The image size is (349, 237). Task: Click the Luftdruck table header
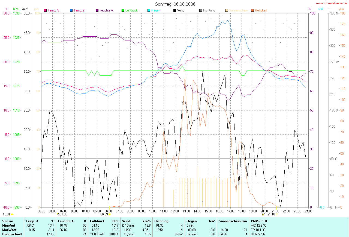point(98,221)
